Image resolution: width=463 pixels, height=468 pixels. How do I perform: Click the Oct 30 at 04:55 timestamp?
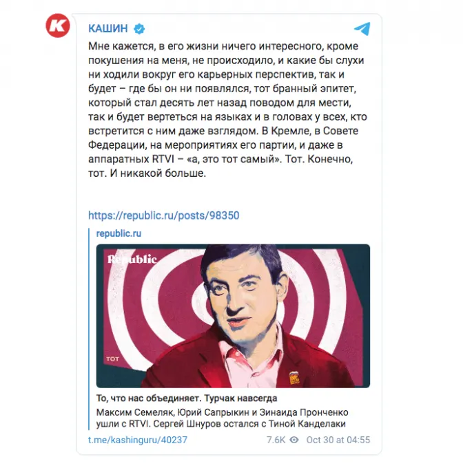(338, 440)
